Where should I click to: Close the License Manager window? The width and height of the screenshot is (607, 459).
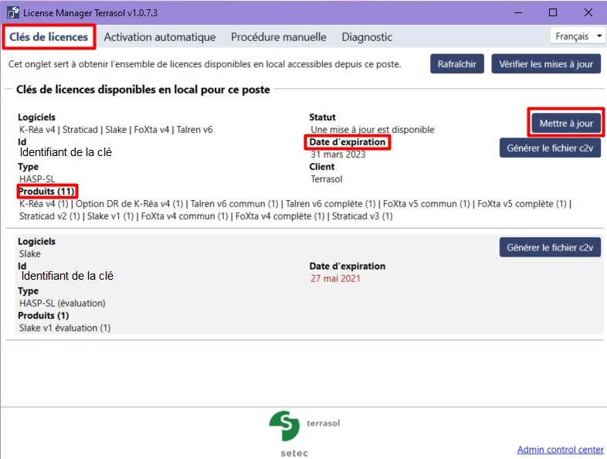pos(588,12)
